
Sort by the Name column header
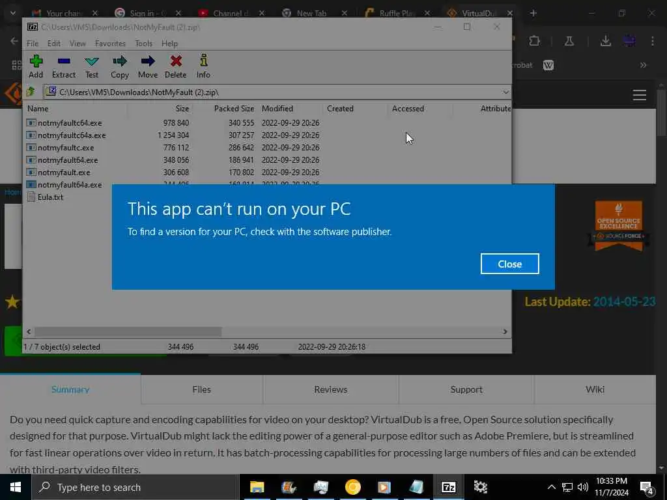38,109
